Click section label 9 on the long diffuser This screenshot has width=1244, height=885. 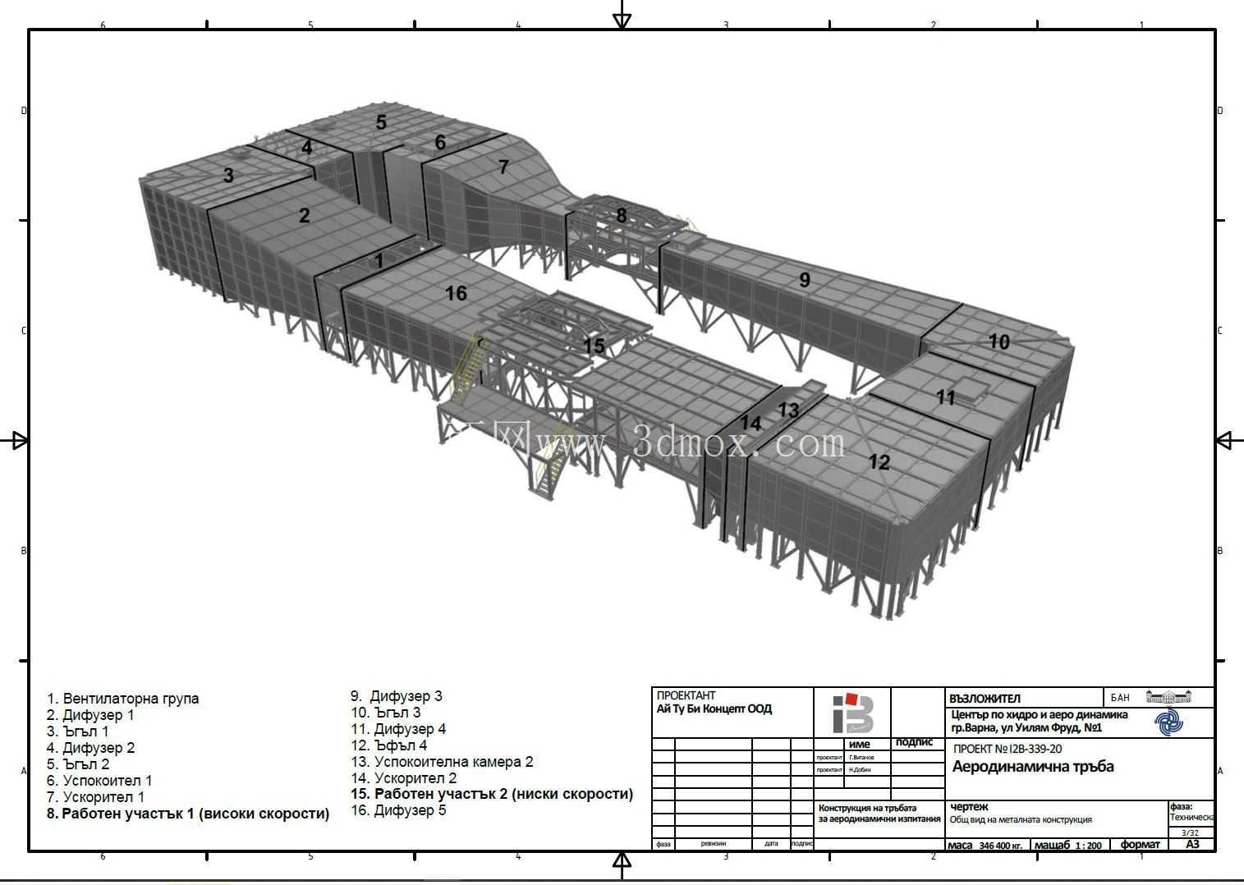(805, 280)
